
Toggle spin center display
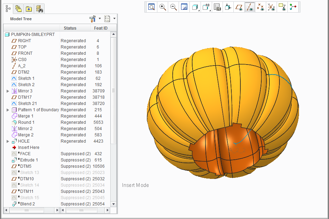point(293,7)
